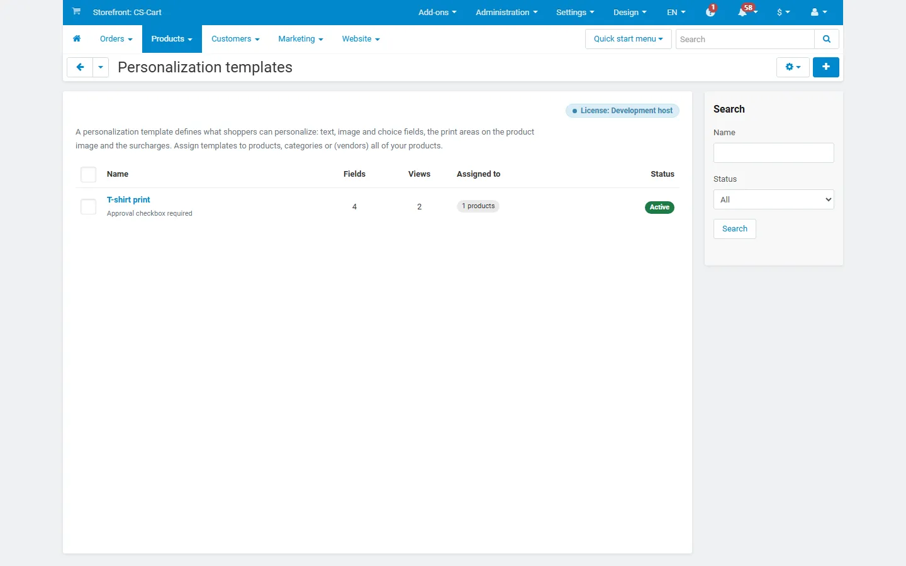The image size is (906, 566).
Task: Open the EN language dropdown
Action: [676, 12]
